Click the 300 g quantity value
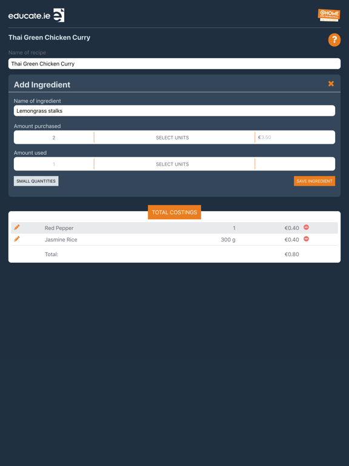This screenshot has width=349, height=466. tap(228, 240)
